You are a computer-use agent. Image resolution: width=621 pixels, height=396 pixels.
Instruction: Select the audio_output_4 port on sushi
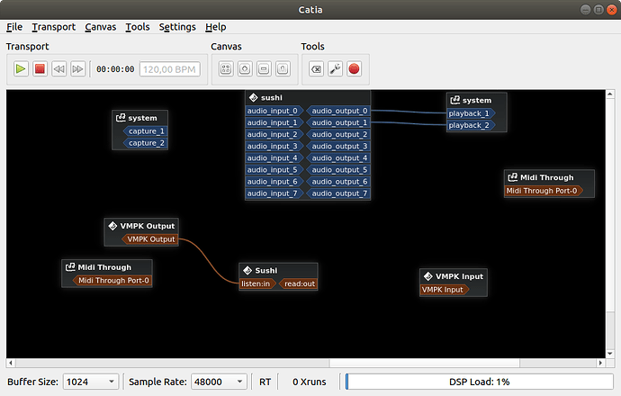tap(338, 158)
